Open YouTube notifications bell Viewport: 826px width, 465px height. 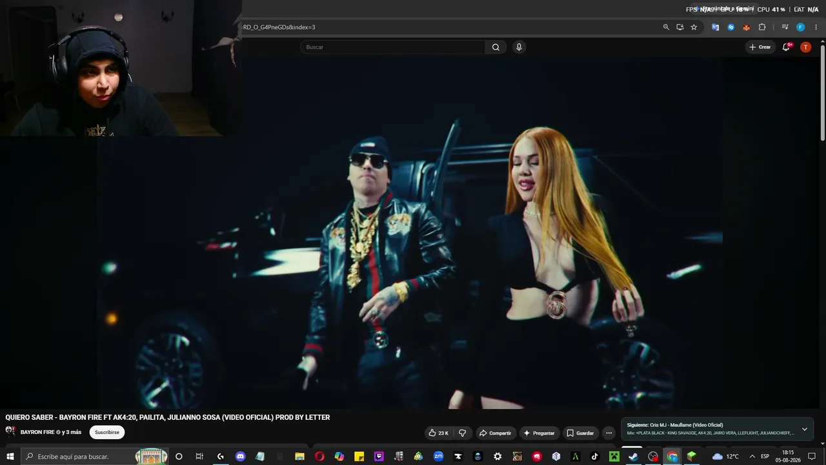tap(786, 47)
